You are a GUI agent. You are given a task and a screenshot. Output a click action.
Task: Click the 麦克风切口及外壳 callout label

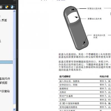99,36
